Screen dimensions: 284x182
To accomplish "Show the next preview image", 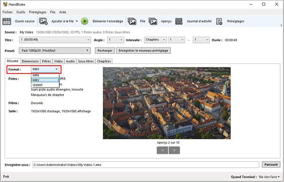I will click(x=174, y=150).
